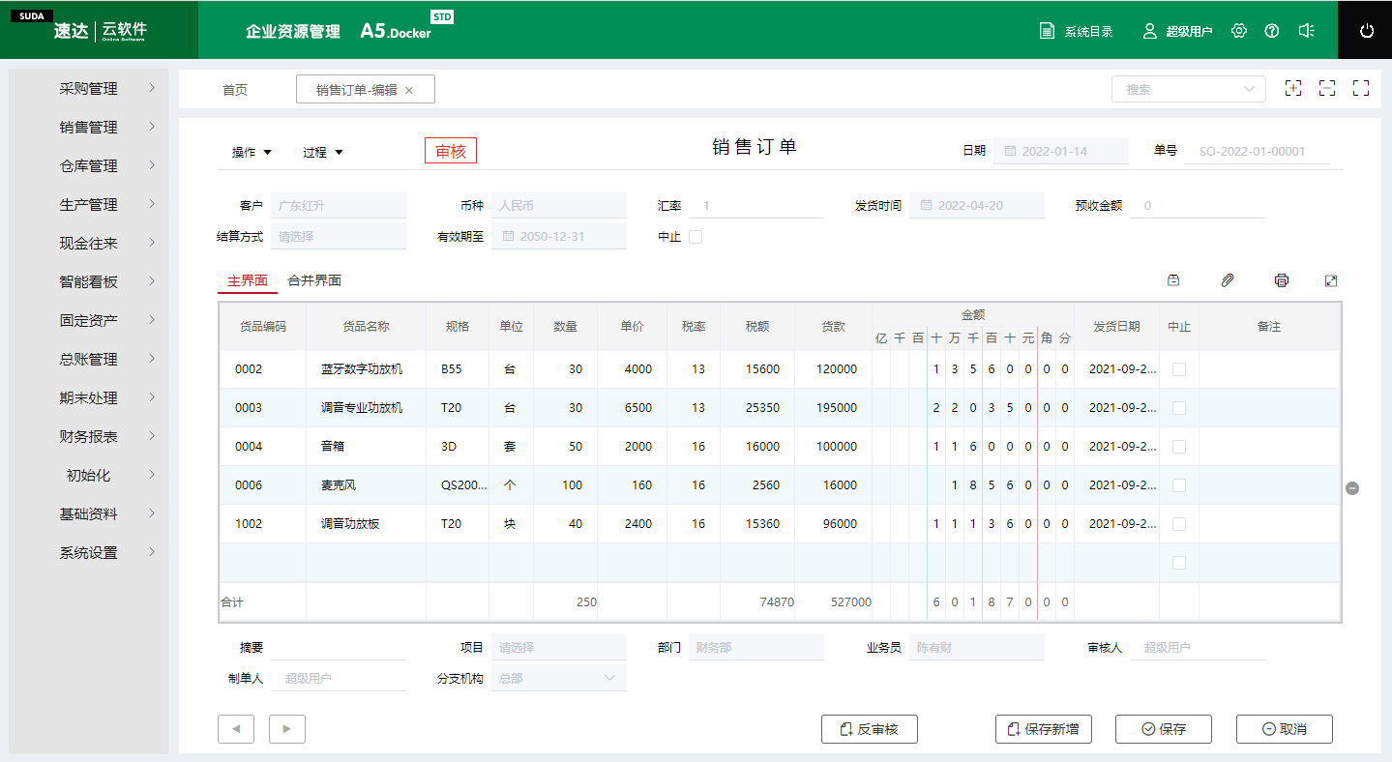Open the 结算方式 select field
This screenshot has width=1392, height=762.
click(x=339, y=236)
